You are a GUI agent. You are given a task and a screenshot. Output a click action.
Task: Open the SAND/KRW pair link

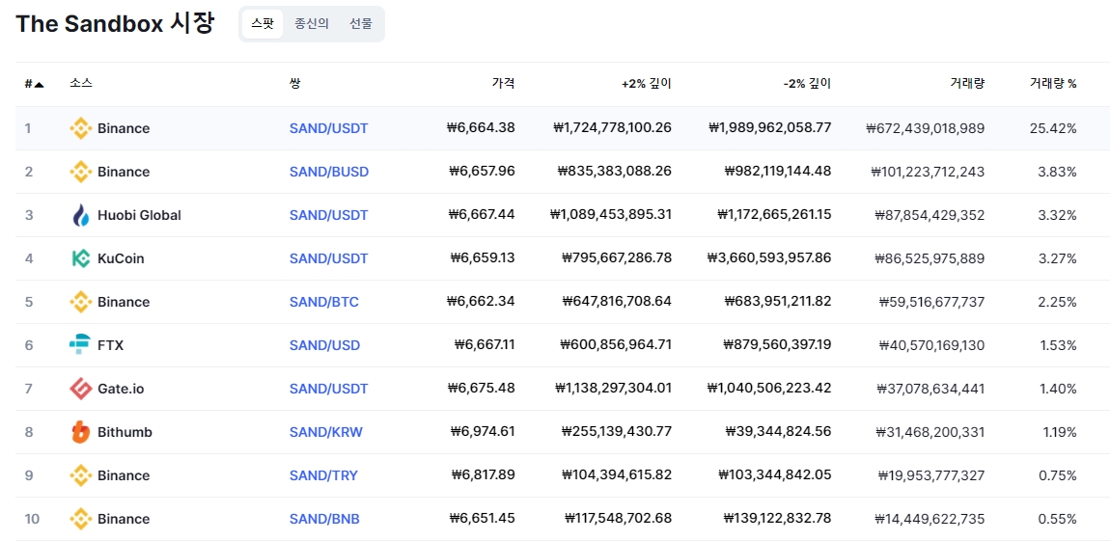[x=325, y=432]
